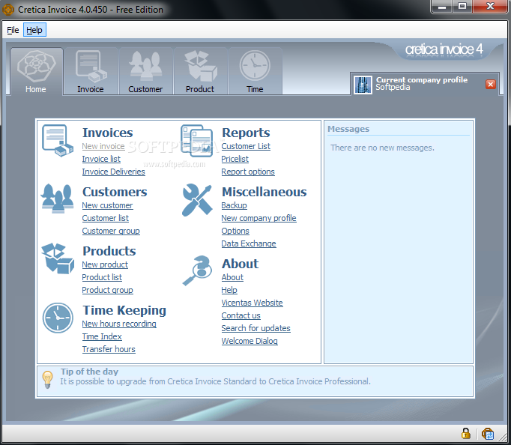Viewport: 511px width, 445px height.
Task: Click the company profile building icon
Action: click(363, 85)
